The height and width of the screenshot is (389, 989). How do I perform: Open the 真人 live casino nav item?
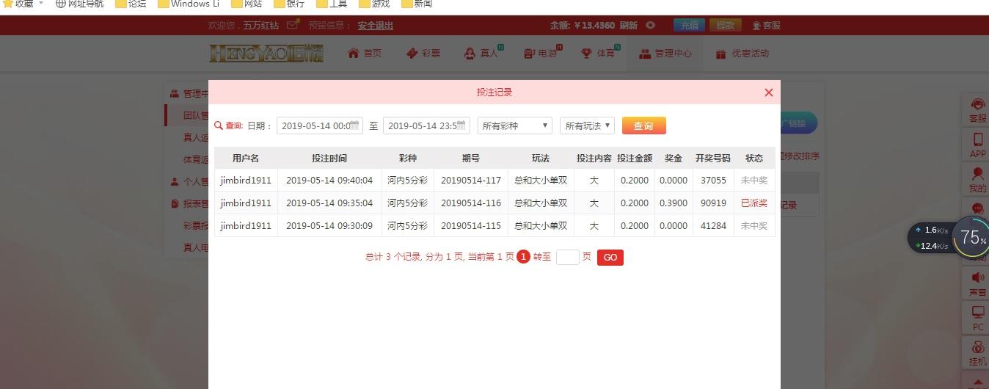482,54
